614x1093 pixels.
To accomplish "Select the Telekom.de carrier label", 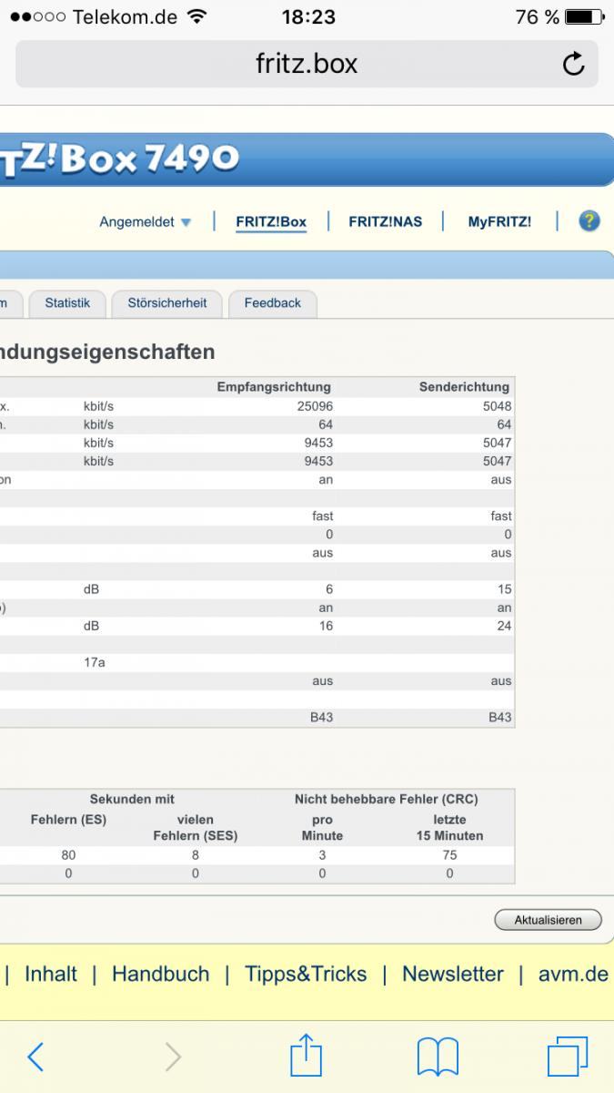I will coord(124,16).
